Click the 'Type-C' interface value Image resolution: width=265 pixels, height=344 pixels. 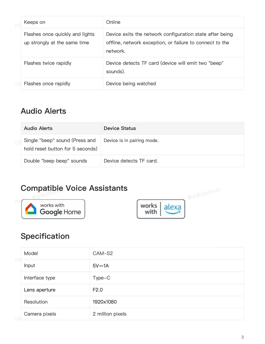[101, 278]
